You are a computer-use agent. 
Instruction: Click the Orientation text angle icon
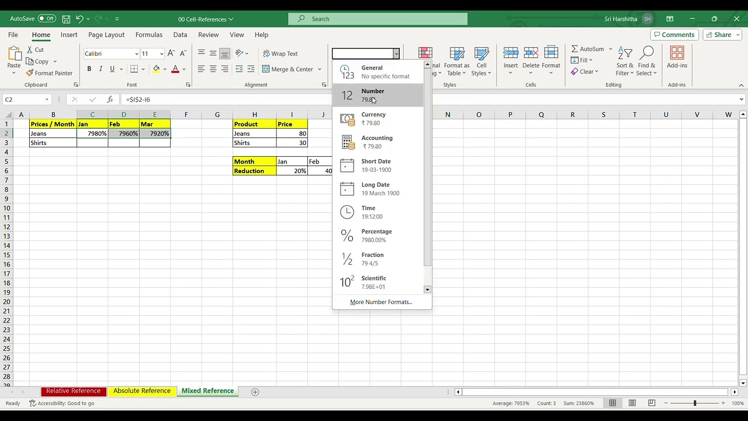click(239, 53)
